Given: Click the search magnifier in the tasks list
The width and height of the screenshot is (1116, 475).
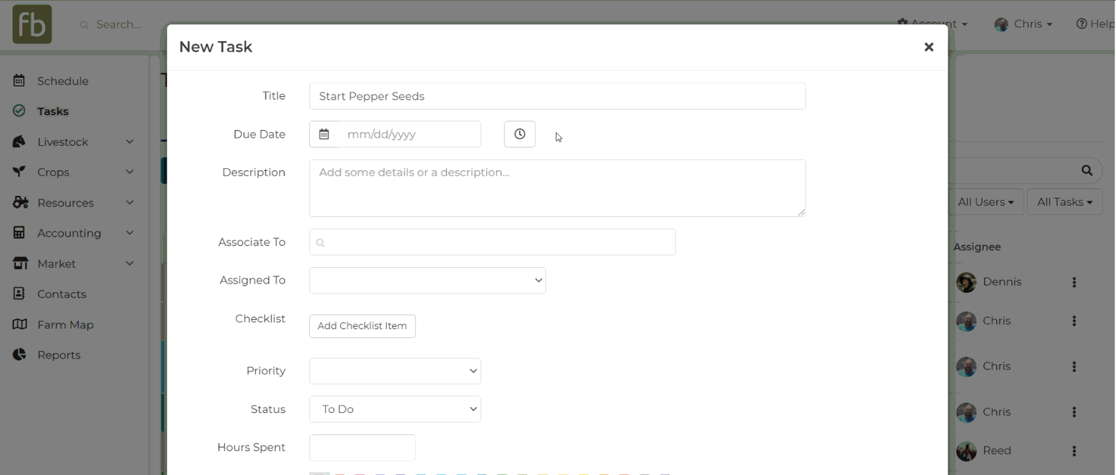Looking at the screenshot, I should (x=1086, y=171).
